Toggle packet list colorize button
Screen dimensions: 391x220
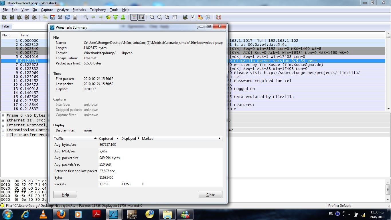click(x=134, y=17)
